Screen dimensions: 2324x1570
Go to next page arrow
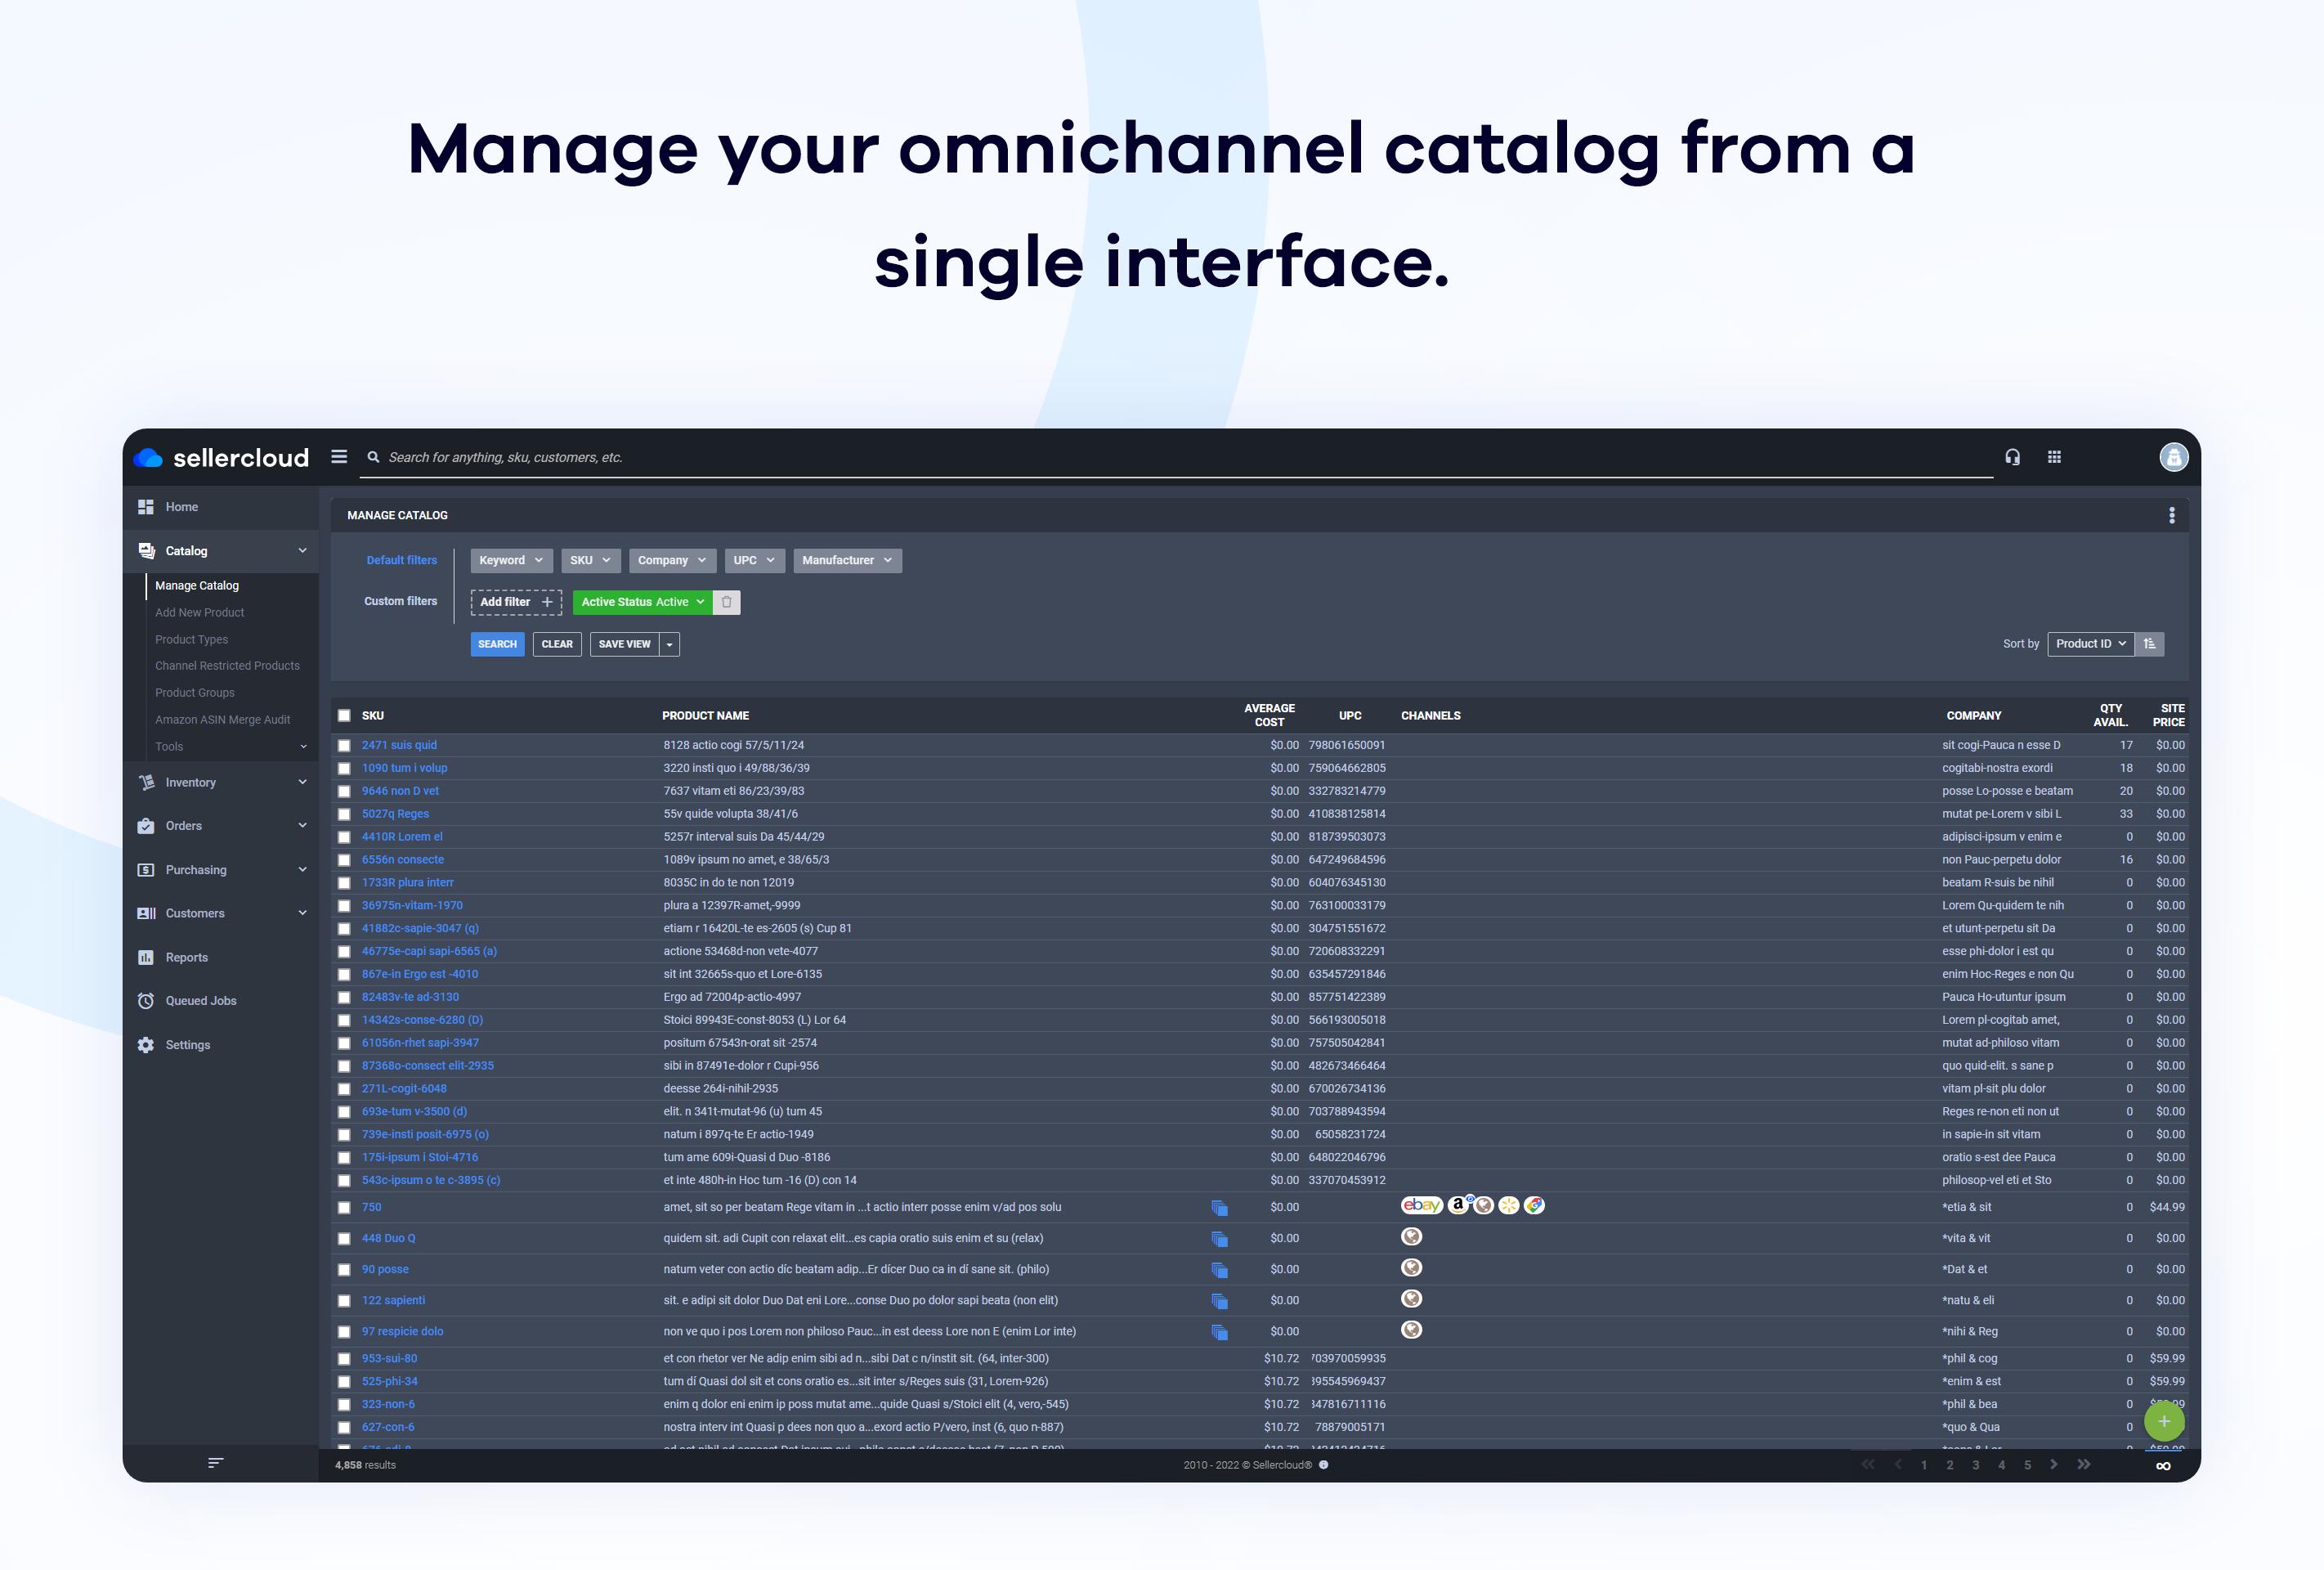click(x=2054, y=1465)
